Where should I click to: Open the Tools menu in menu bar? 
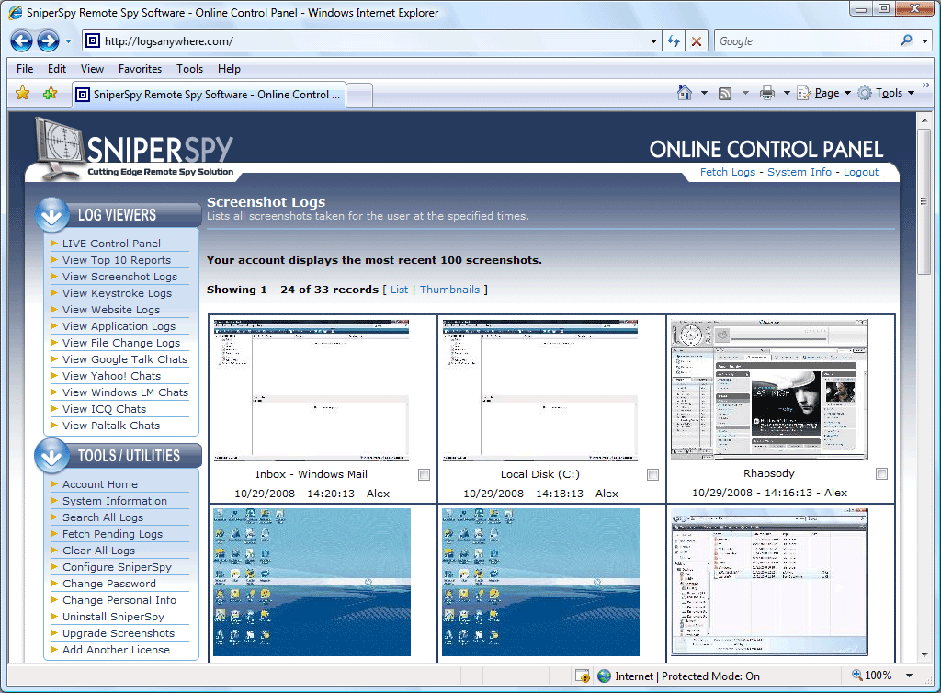189,69
